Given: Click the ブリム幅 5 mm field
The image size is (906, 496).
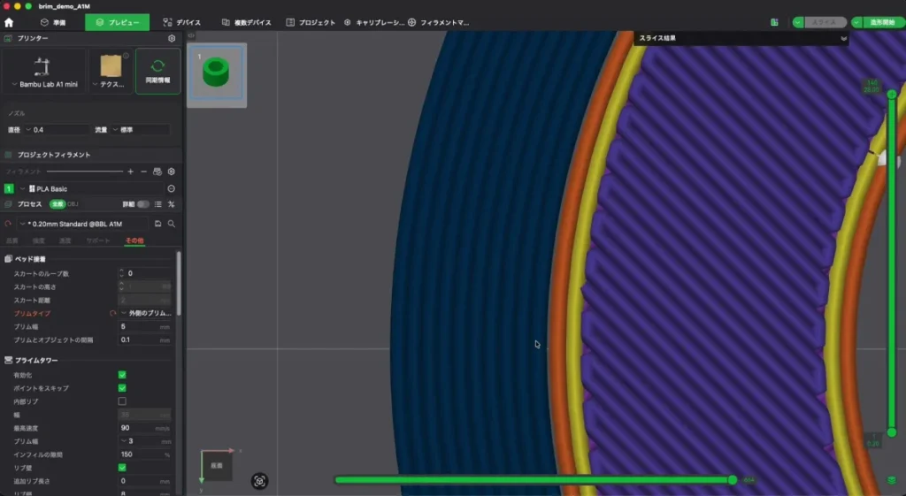Looking at the screenshot, I should point(145,327).
